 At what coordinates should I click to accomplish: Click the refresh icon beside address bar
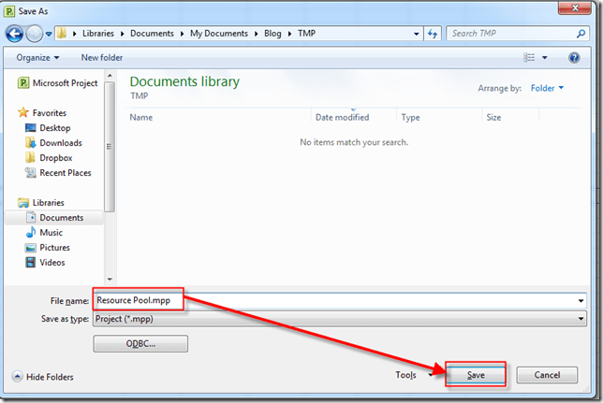pyautogui.click(x=432, y=34)
